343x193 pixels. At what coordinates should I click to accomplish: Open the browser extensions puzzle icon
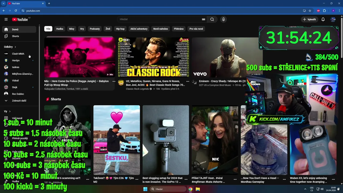point(325,11)
